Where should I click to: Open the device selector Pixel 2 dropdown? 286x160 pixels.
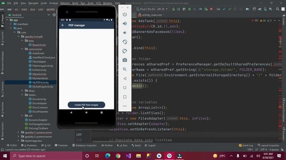click(152, 9)
